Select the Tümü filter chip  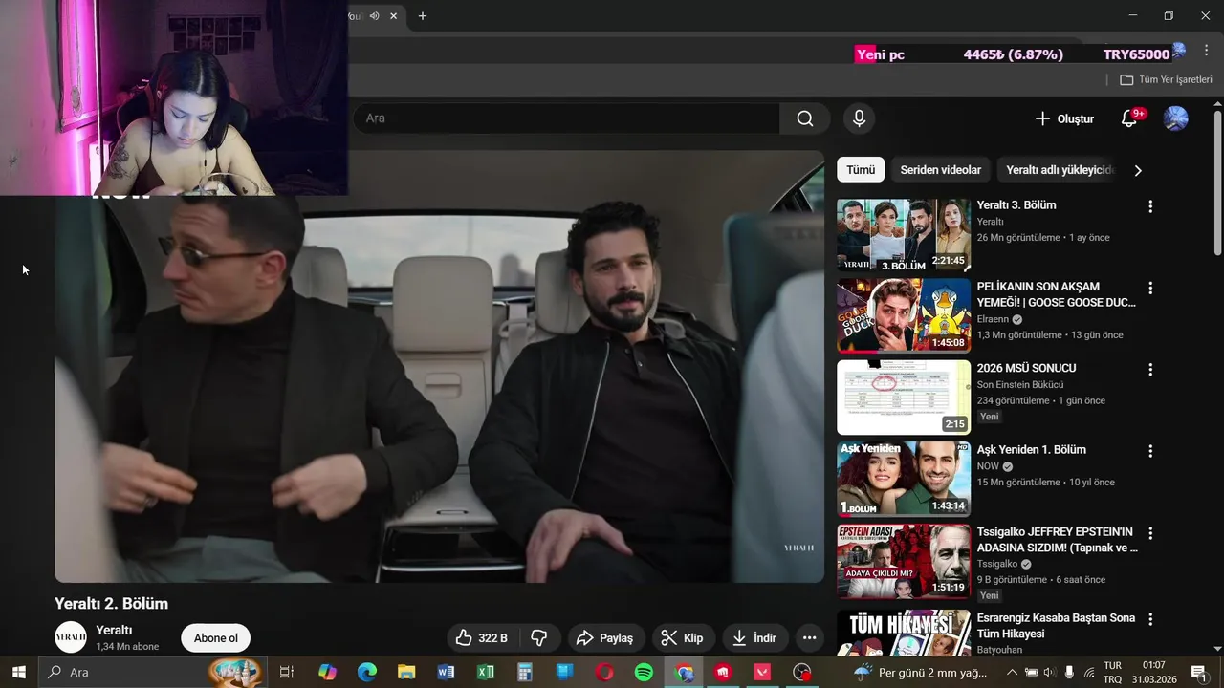pos(861,170)
